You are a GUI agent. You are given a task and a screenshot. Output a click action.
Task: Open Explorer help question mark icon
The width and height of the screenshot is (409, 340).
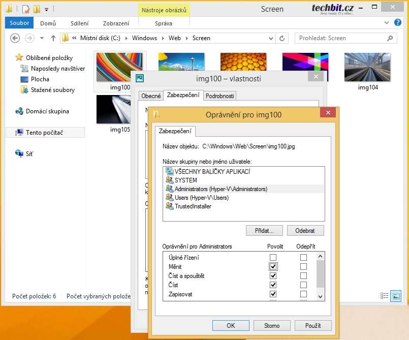[x=397, y=23]
